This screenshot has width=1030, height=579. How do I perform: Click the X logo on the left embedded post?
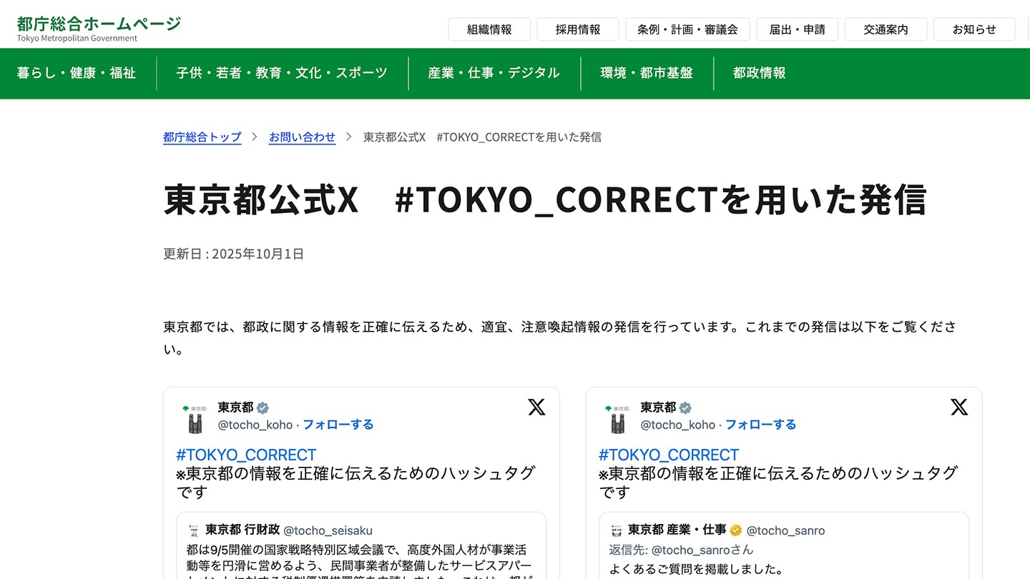536,407
